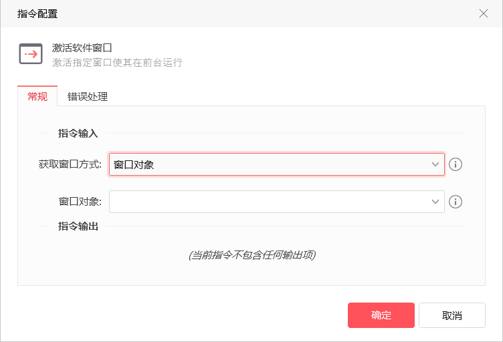Image resolution: width=503 pixels, height=342 pixels.
Task: Focus the empty 窗口对象 input field
Action: click(x=268, y=202)
